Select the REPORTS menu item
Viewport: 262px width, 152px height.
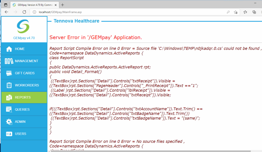24,97
